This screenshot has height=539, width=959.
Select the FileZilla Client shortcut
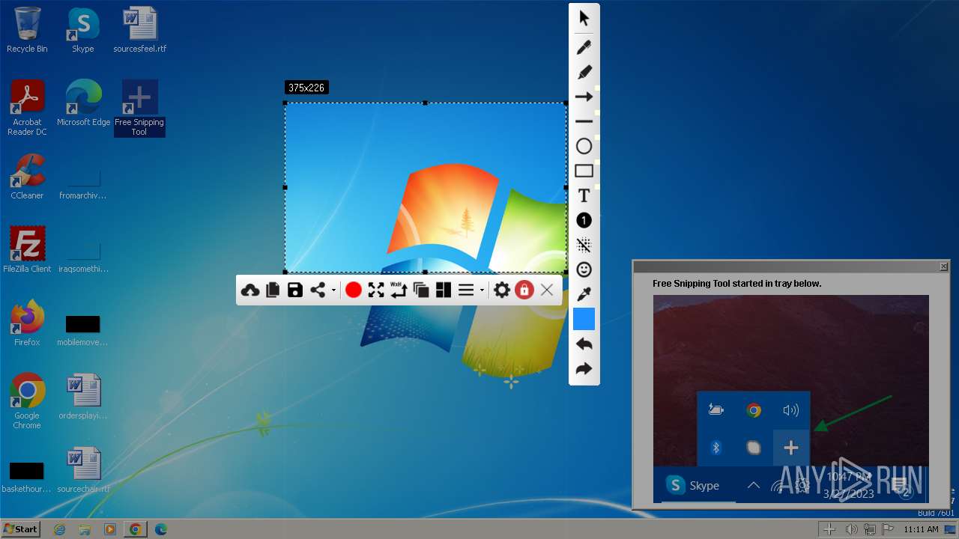[27, 251]
